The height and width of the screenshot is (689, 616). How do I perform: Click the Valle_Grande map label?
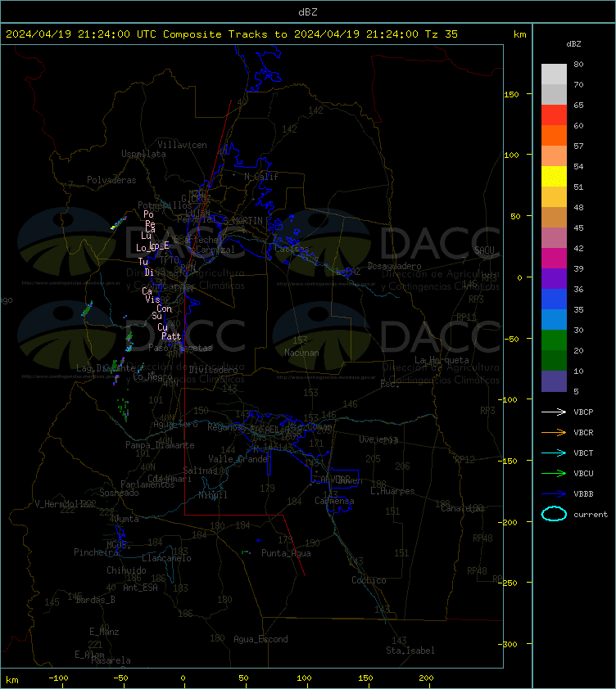point(238,459)
